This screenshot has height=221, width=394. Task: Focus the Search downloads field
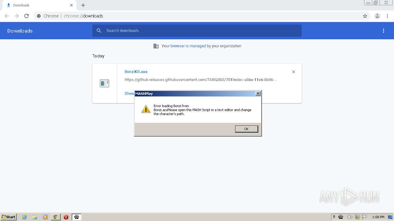(x=197, y=31)
